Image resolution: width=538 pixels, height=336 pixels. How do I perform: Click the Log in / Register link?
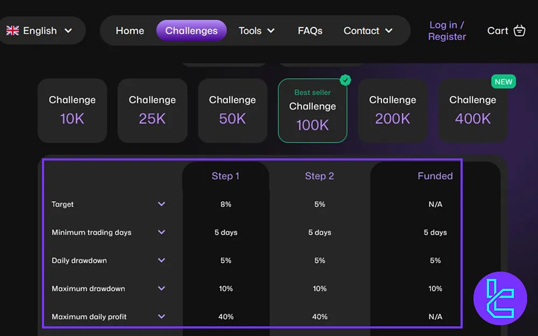[447, 31]
